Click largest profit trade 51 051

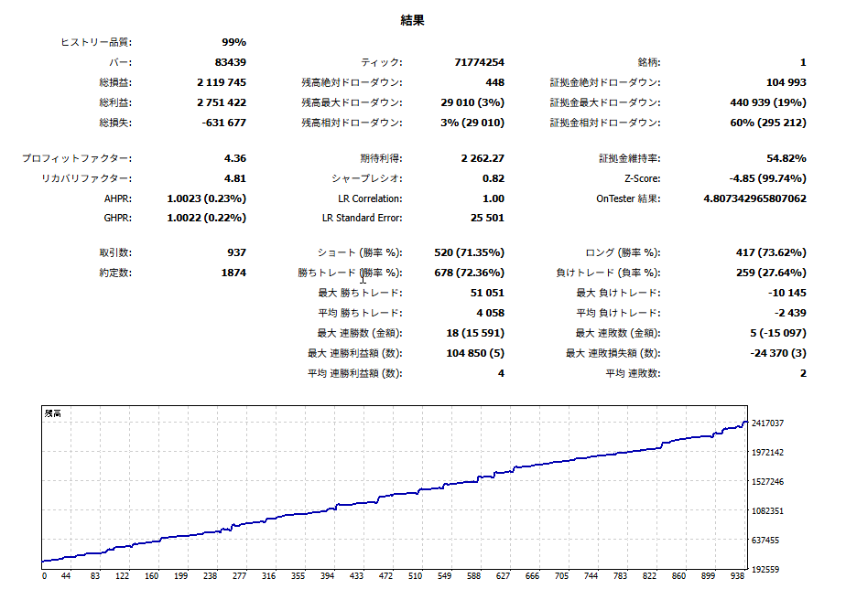tap(487, 294)
